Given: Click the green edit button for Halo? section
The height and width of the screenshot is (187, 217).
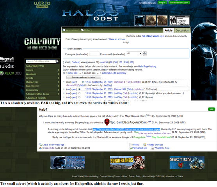Looking at the screenshot, I should 212,109.
